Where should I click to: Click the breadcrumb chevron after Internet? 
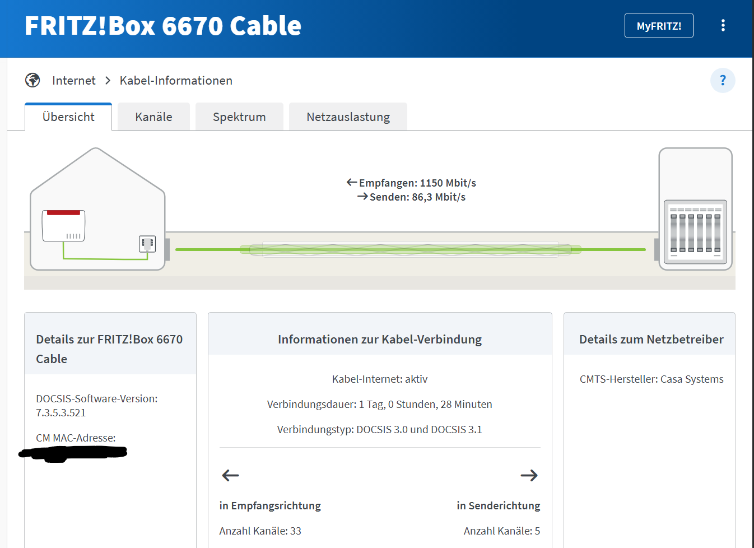click(108, 81)
